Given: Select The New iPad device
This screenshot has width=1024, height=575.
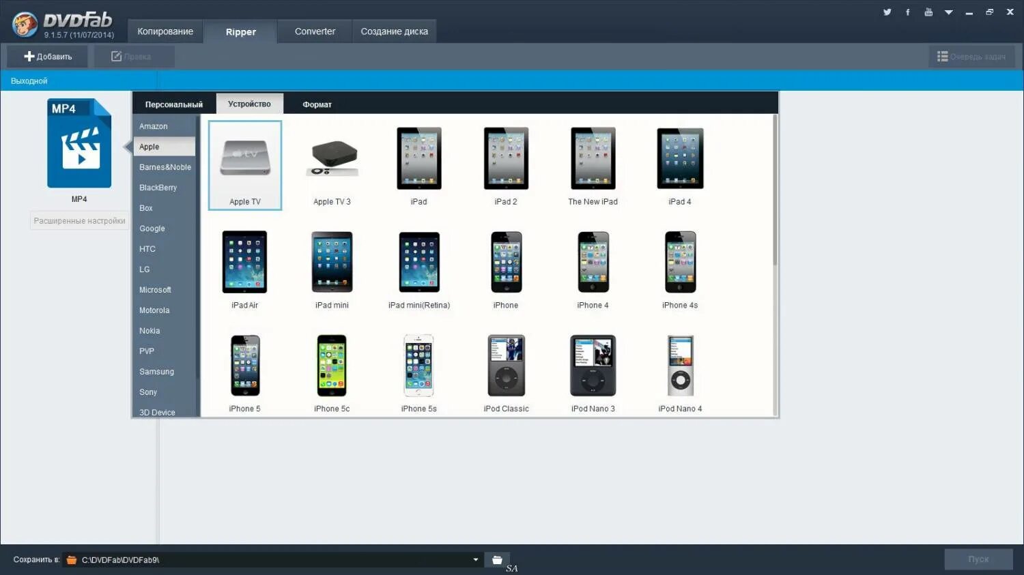Looking at the screenshot, I should [x=593, y=164].
